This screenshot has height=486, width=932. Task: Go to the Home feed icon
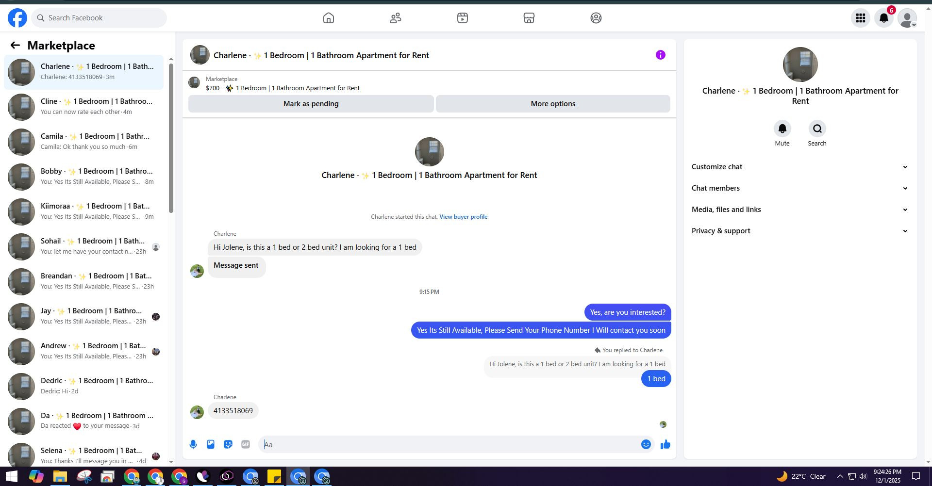click(x=329, y=18)
